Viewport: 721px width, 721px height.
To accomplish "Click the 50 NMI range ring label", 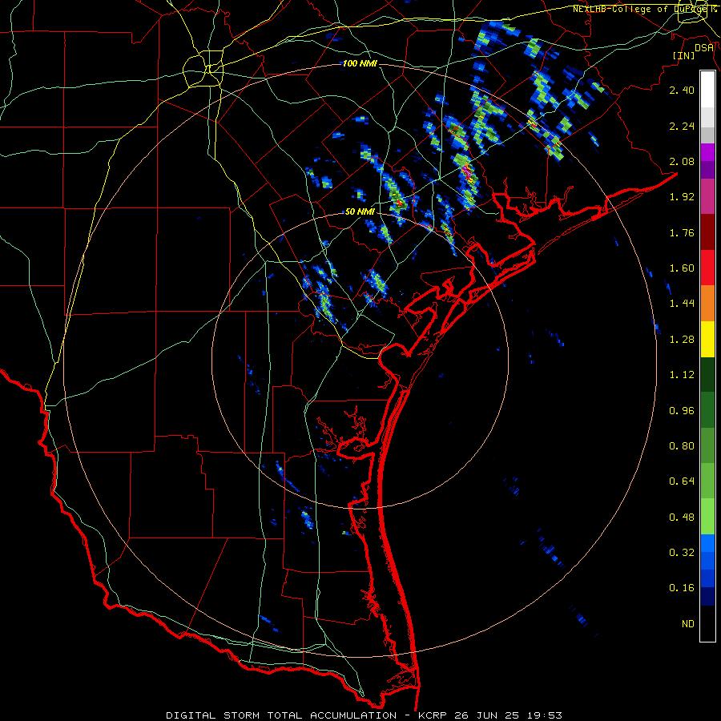I will click(360, 211).
